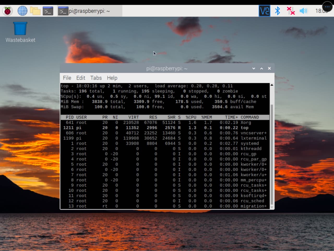Image resolution: width=334 pixels, height=251 pixels.
Task: Click the 'MiB Swap' summary line
Action: coord(157,107)
